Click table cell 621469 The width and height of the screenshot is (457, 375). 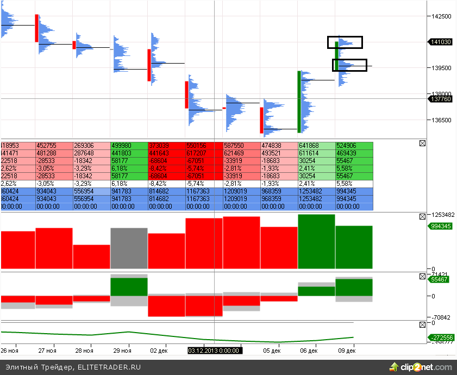[242, 153]
